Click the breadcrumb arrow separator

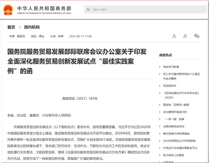(x=20, y=27)
